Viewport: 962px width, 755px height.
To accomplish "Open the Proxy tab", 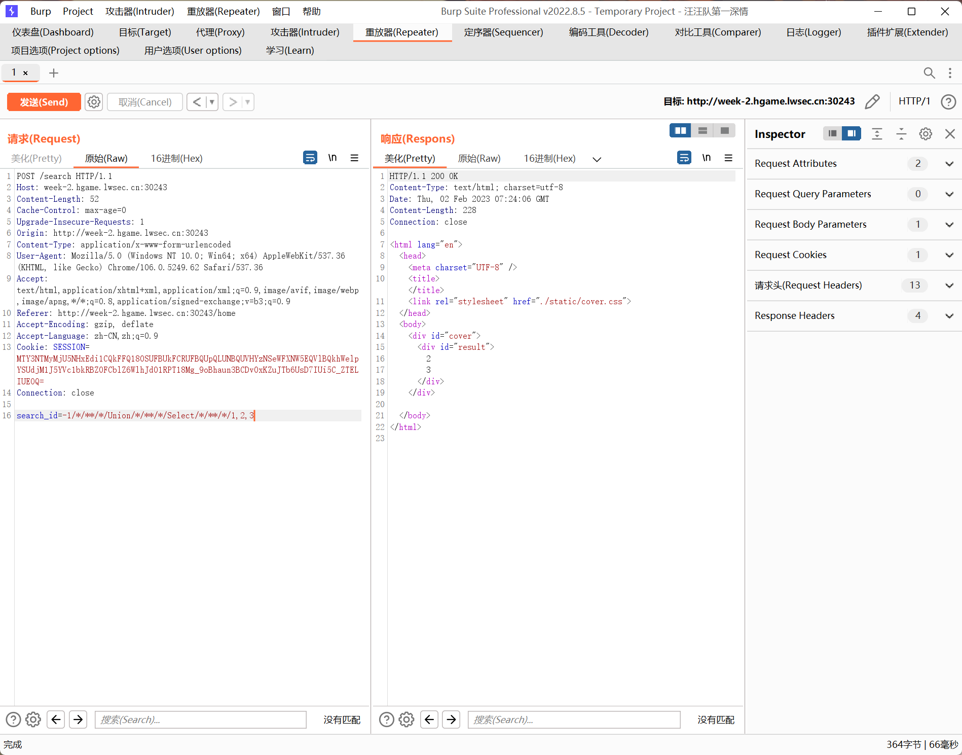I will point(220,32).
